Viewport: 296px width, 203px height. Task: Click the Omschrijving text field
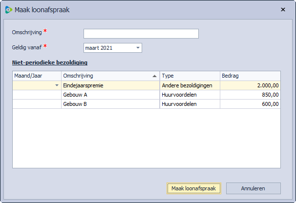[141, 33]
